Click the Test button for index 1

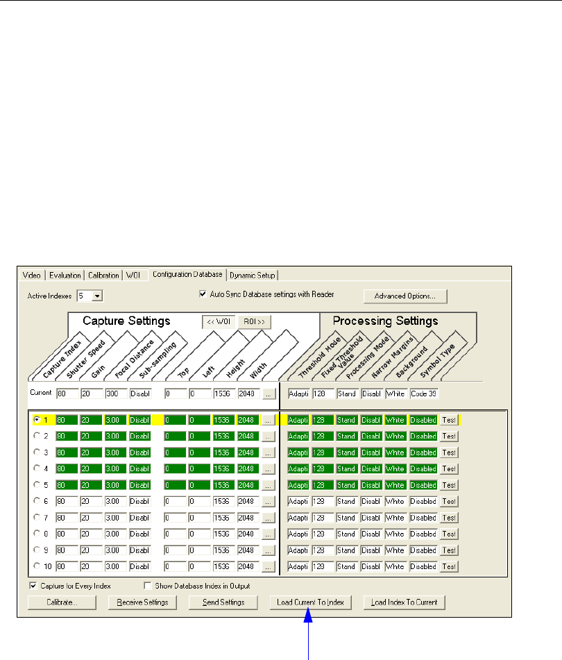[449, 420]
